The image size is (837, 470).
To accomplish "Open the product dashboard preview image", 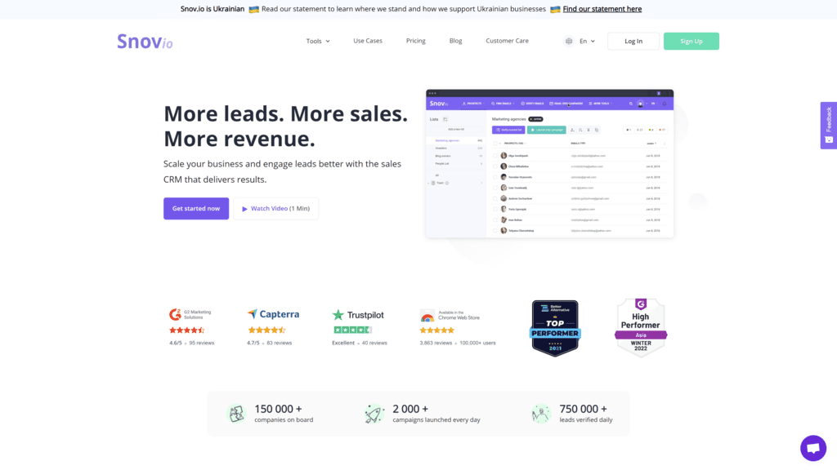I will [550, 163].
